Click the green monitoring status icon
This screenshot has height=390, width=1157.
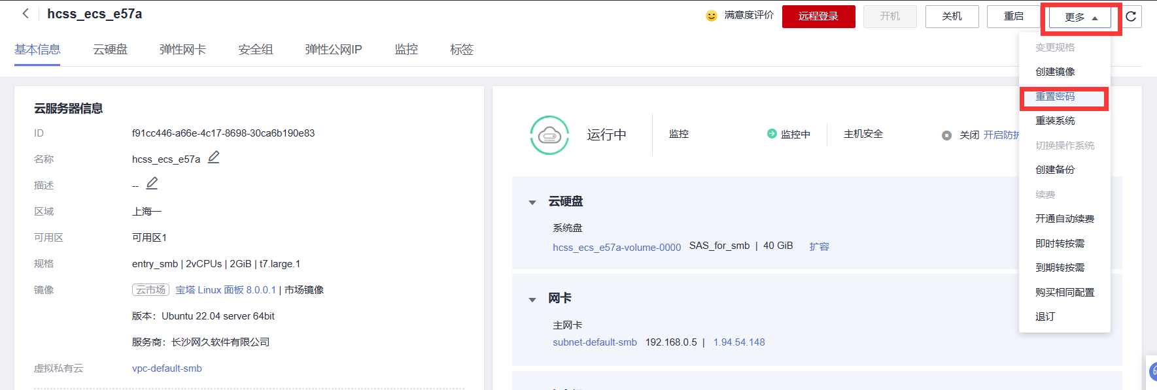pos(772,133)
